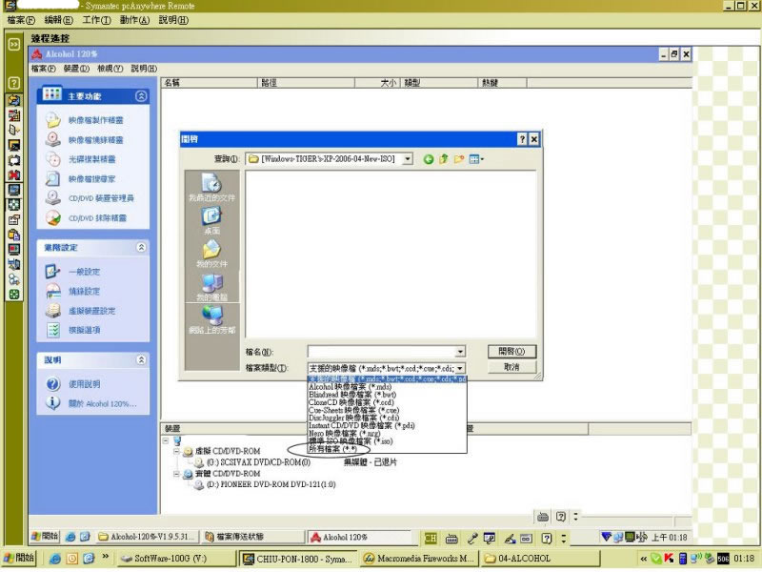Select the (G:) SCSIVAX DVD/CD-ROM(0) drive

pos(258,462)
